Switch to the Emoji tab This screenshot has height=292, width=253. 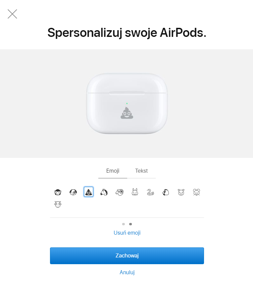[x=113, y=171]
